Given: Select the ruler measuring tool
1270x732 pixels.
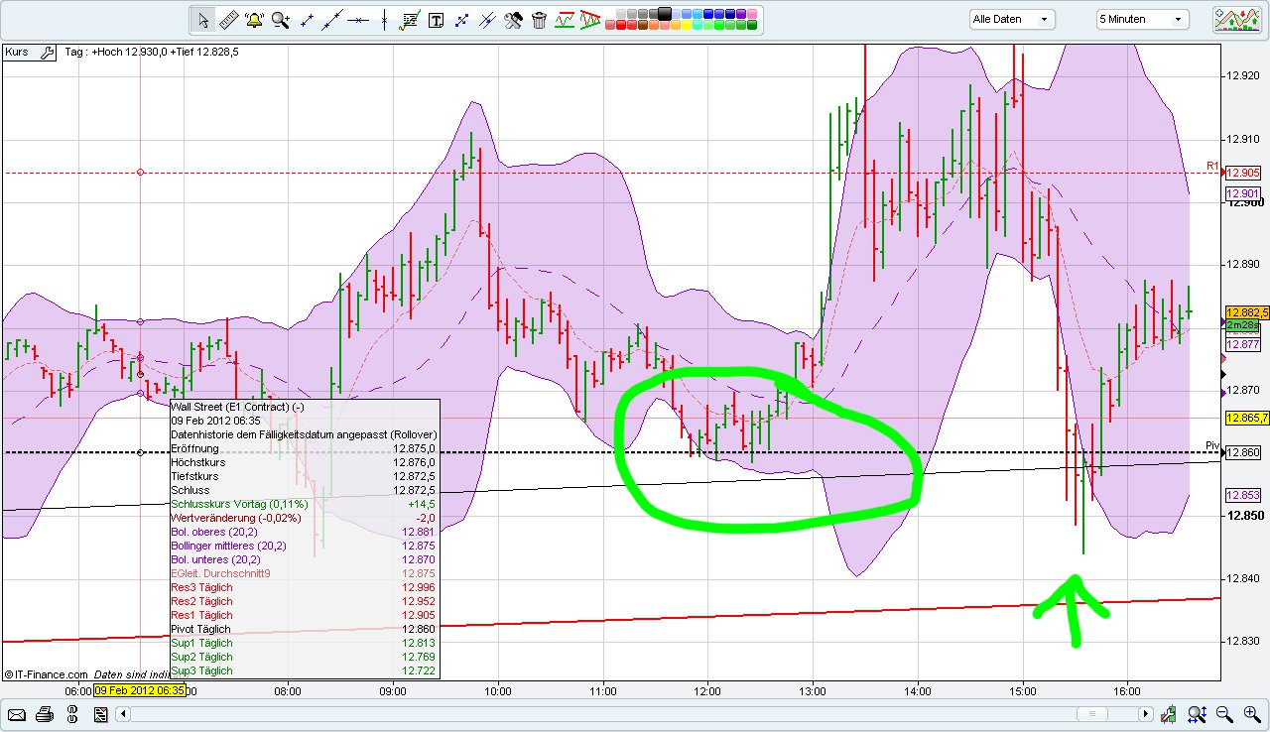Looking at the screenshot, I should coord(227,19).
